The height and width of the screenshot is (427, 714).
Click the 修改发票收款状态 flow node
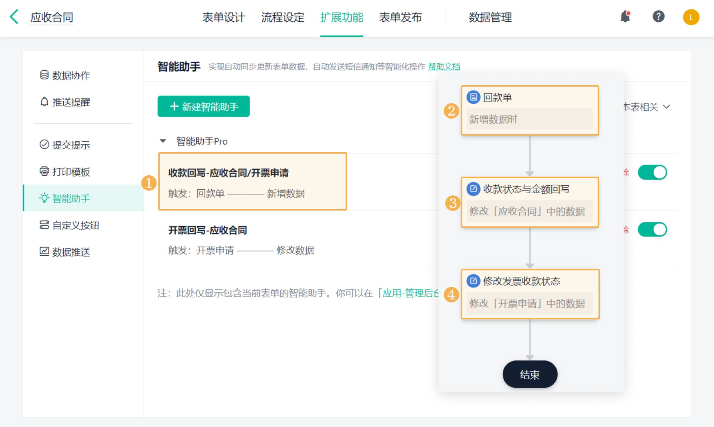(530, 294)
